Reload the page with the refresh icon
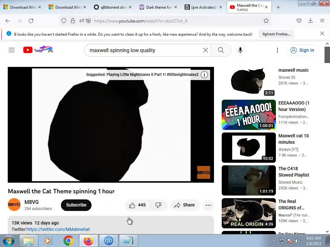The image size is (330, 247). click(31, 21)
